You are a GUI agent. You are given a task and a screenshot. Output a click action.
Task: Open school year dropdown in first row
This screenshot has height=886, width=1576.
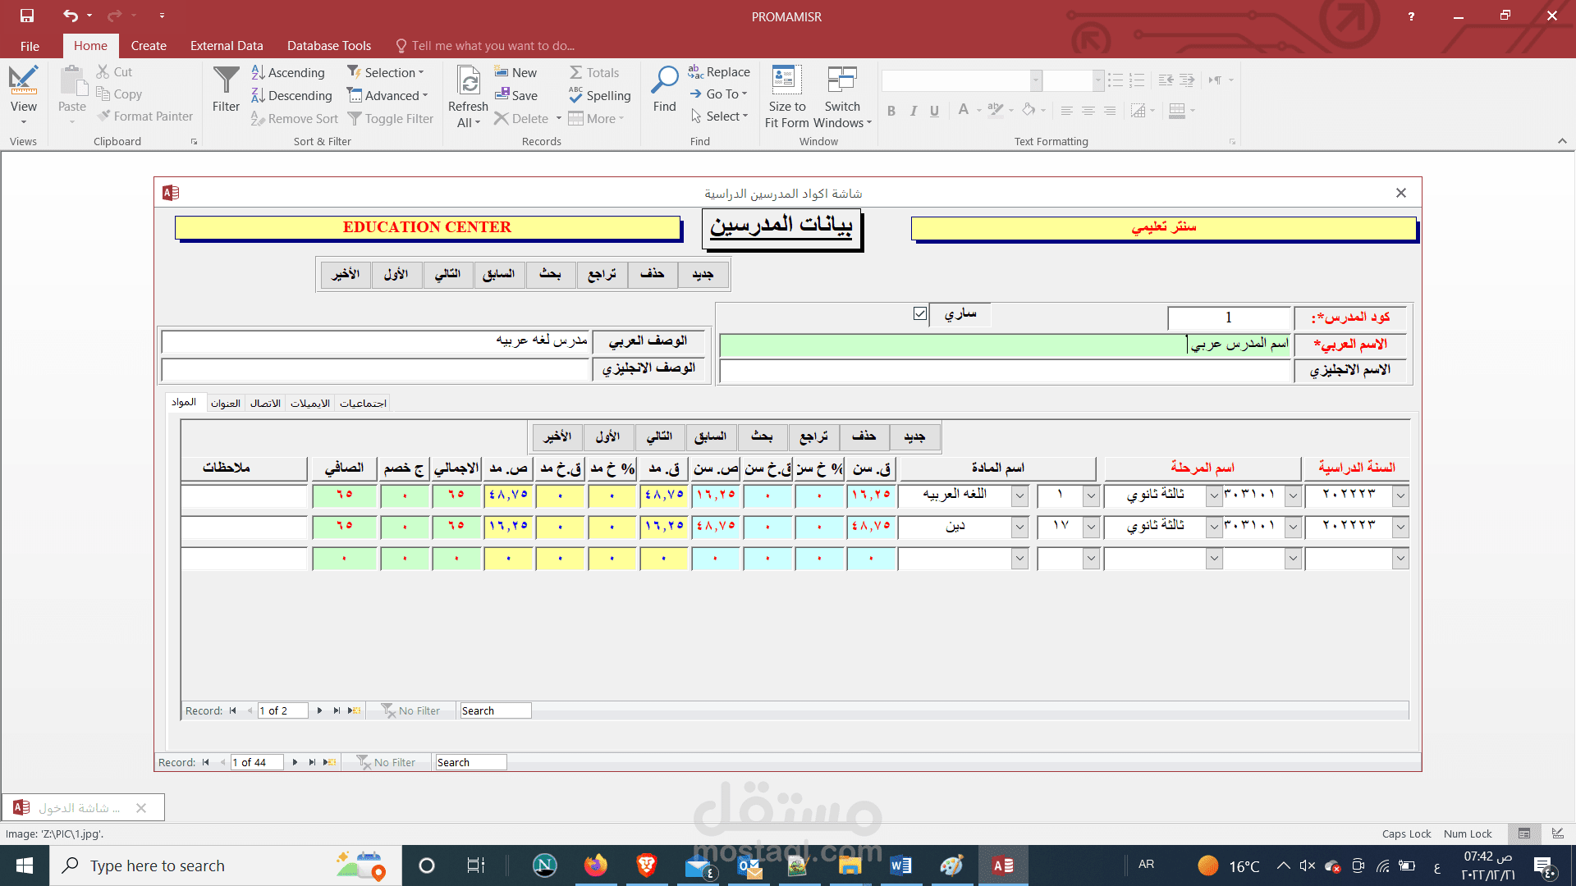point(1400,496)
